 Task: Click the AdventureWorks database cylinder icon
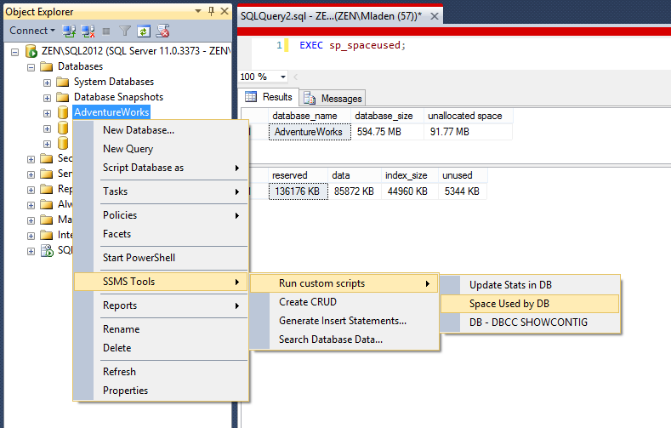[x=63, y=112]
